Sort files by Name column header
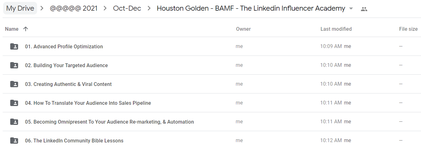Screen dimensions: 421x149 (12, 29)
